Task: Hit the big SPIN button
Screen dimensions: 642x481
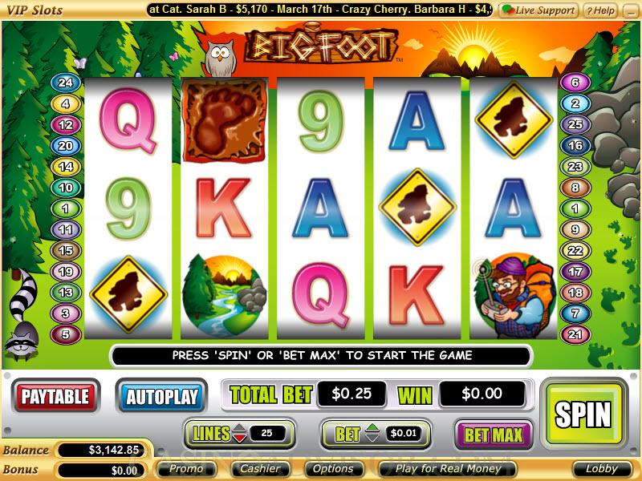Action: coord(583,414)
